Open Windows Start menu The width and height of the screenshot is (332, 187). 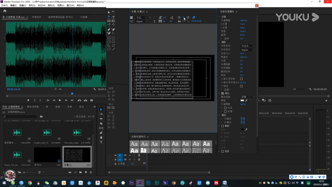pos(4,183)
